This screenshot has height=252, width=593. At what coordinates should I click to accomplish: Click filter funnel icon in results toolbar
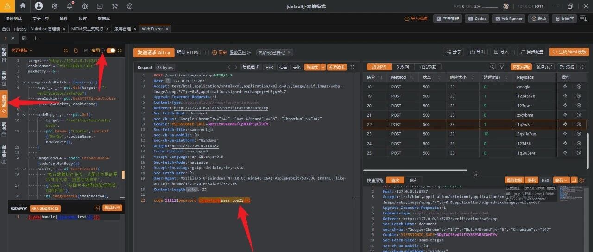[x=501, y=67]
